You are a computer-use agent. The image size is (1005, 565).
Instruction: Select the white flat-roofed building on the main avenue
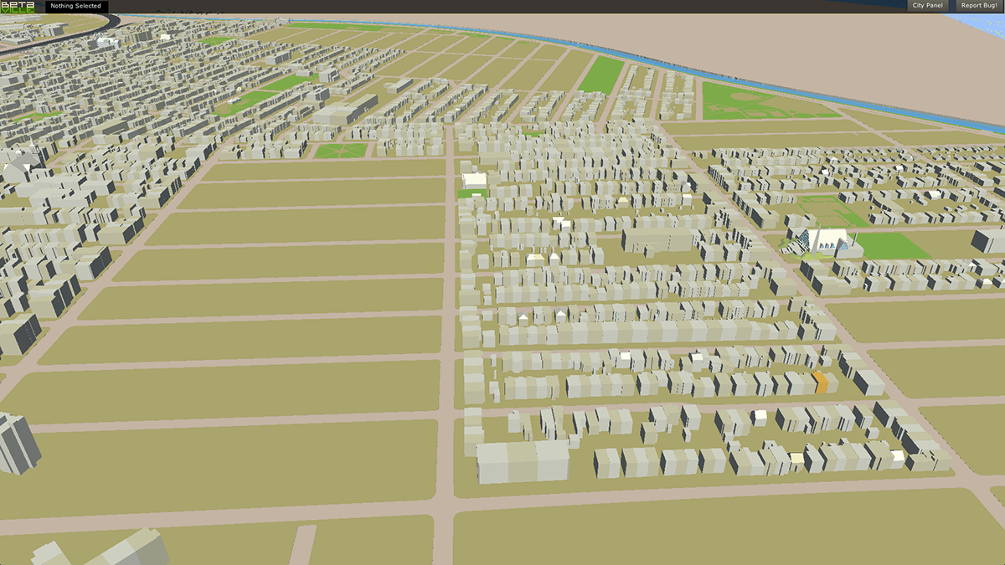click(475, 180)
